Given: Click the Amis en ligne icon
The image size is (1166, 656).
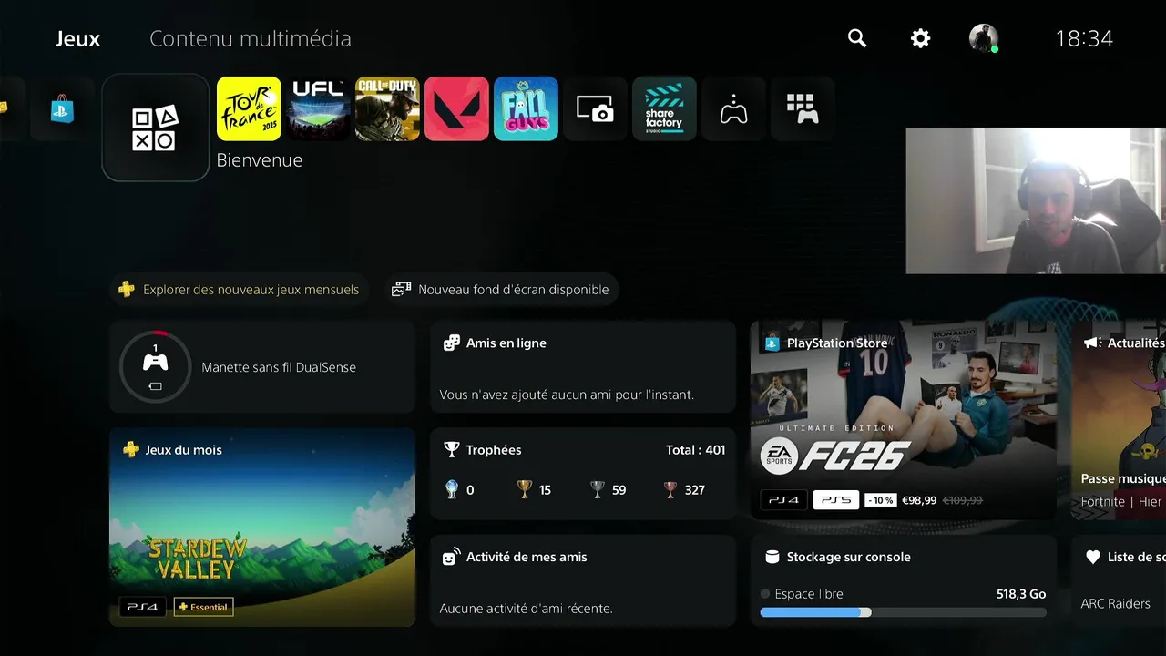Looking at the screenshot, I should pos(451,343).
